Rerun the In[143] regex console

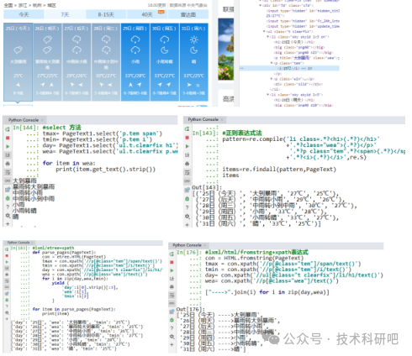(x=187, y=128)
